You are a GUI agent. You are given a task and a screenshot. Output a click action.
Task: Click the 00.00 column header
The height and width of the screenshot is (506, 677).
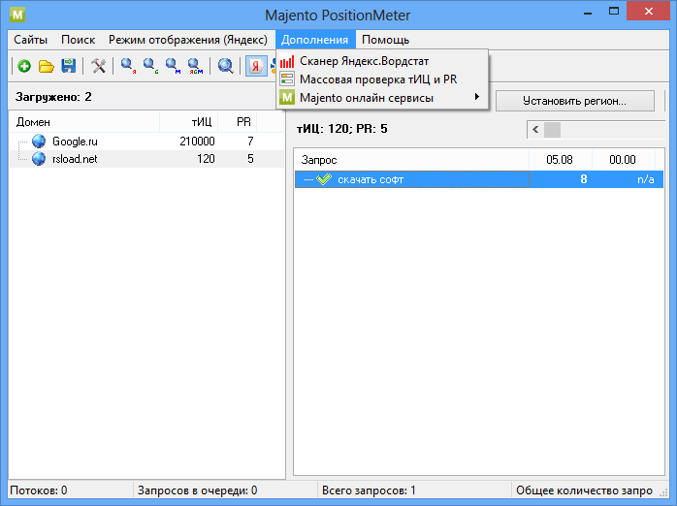point(623,160)
